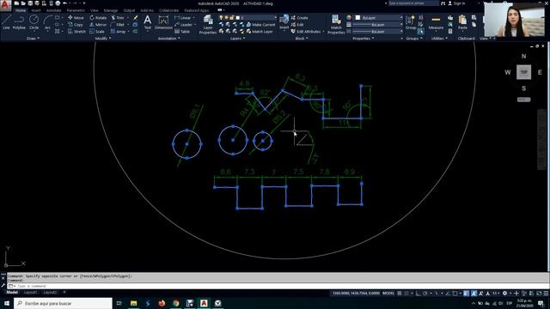Image resolution: width=550 pixels, height=309 pixels.
Task: Select the Arc tool
Action: pos(47,22)
